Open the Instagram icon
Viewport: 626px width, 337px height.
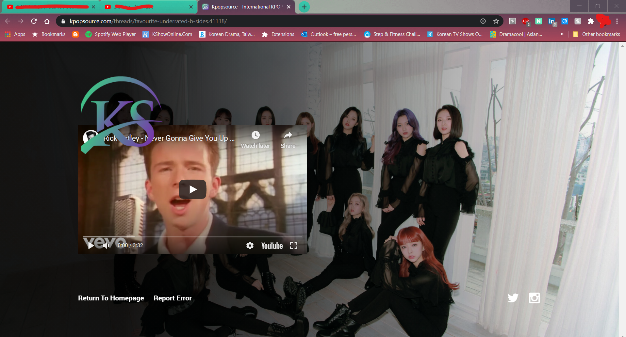[x=535, y=298]
